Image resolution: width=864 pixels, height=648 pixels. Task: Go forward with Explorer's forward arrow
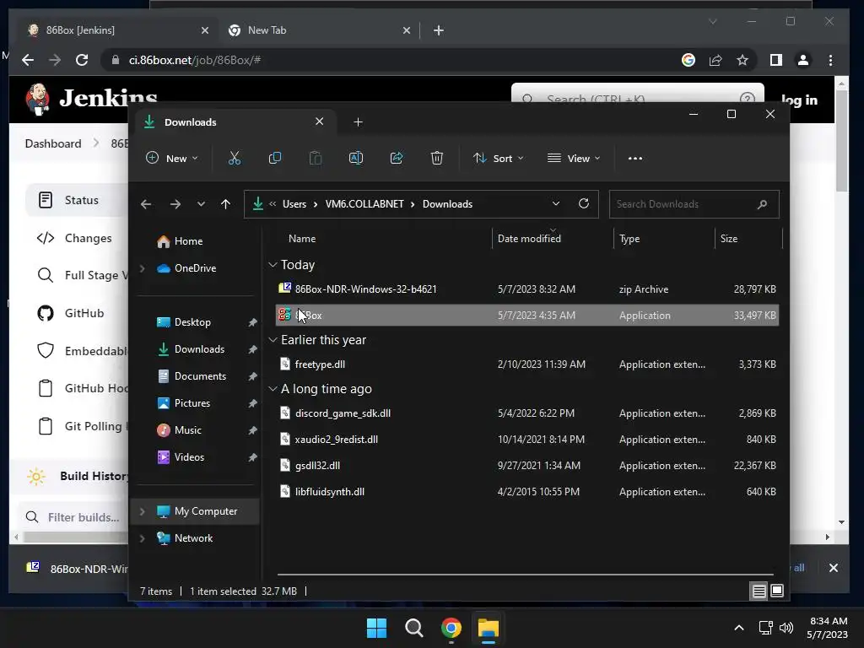(175, 204)
